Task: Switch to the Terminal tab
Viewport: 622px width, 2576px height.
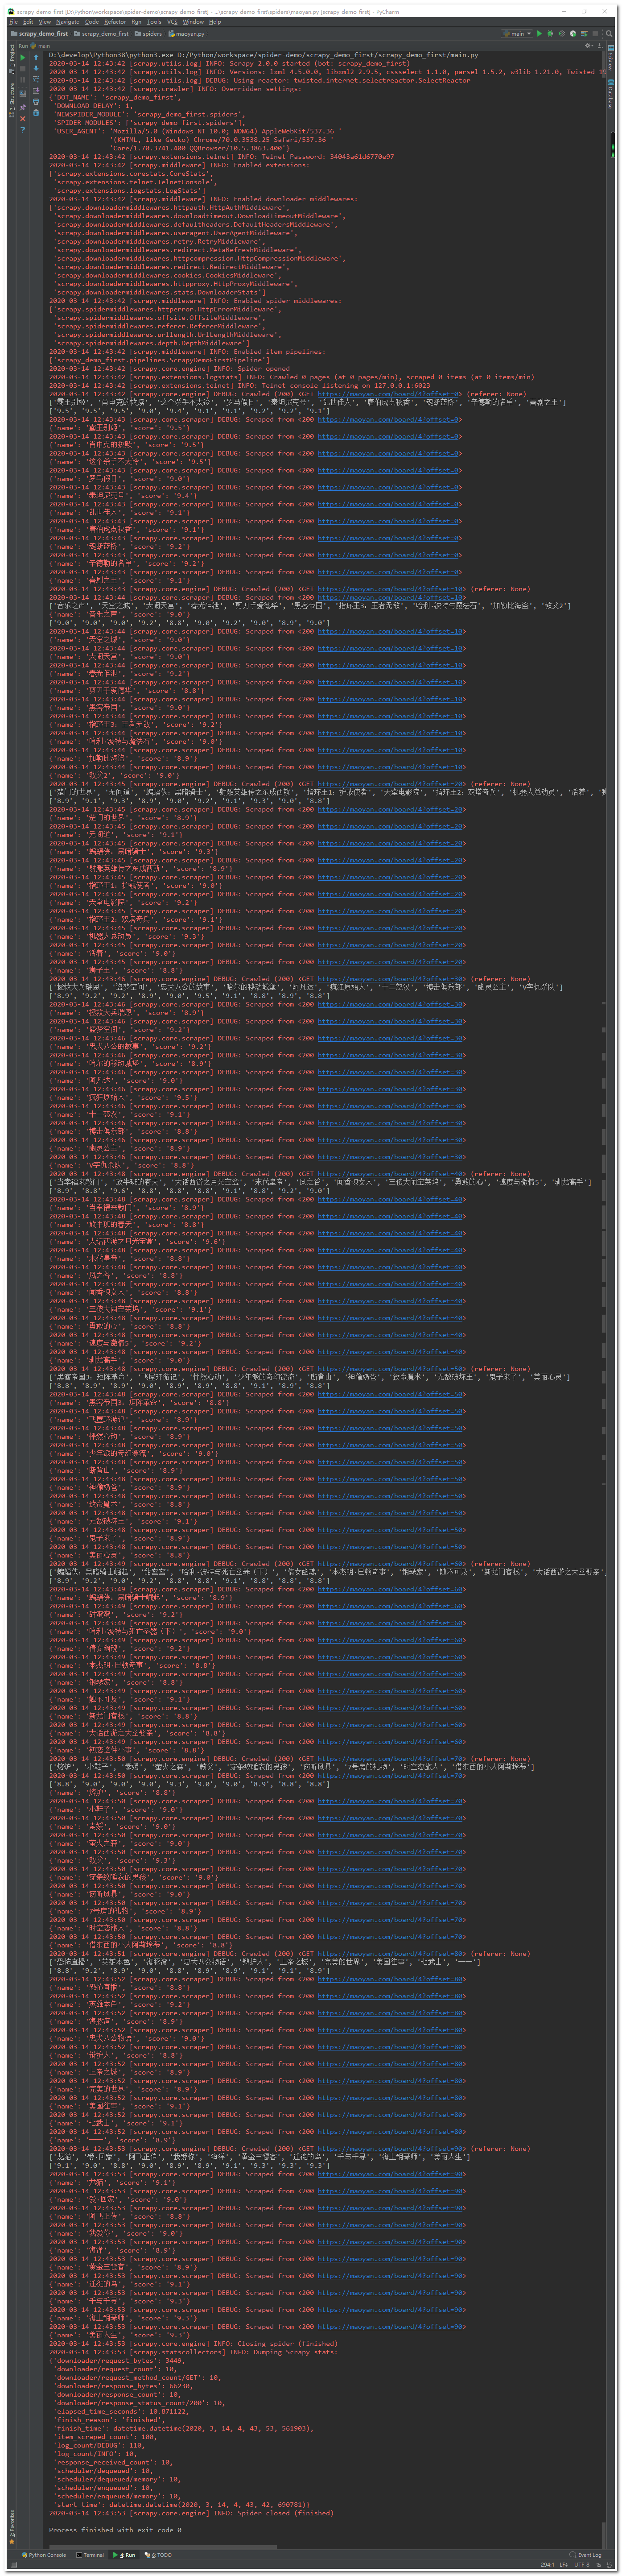Action: (90, 2555)
